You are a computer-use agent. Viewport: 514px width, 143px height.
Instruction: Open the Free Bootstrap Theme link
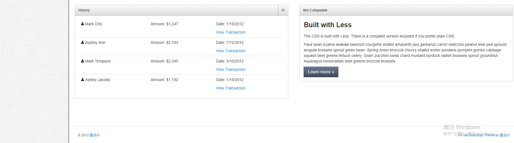478,135
